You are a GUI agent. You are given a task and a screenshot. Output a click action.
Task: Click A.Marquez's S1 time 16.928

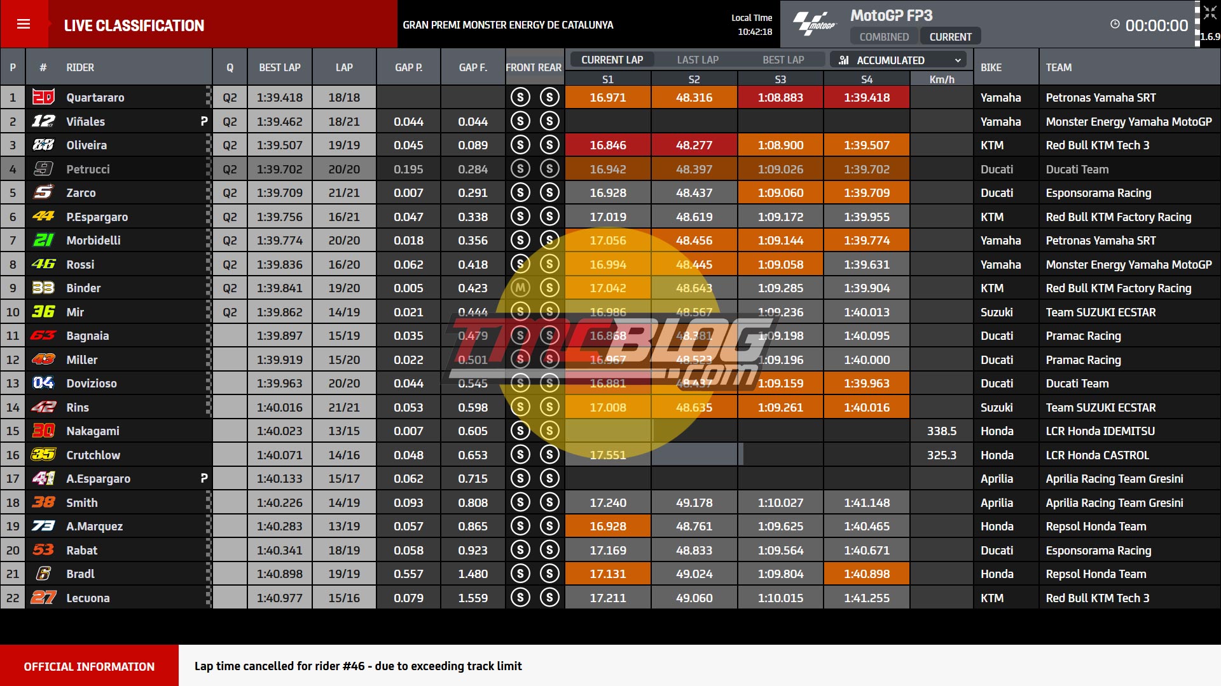click(x=608, y=526)
